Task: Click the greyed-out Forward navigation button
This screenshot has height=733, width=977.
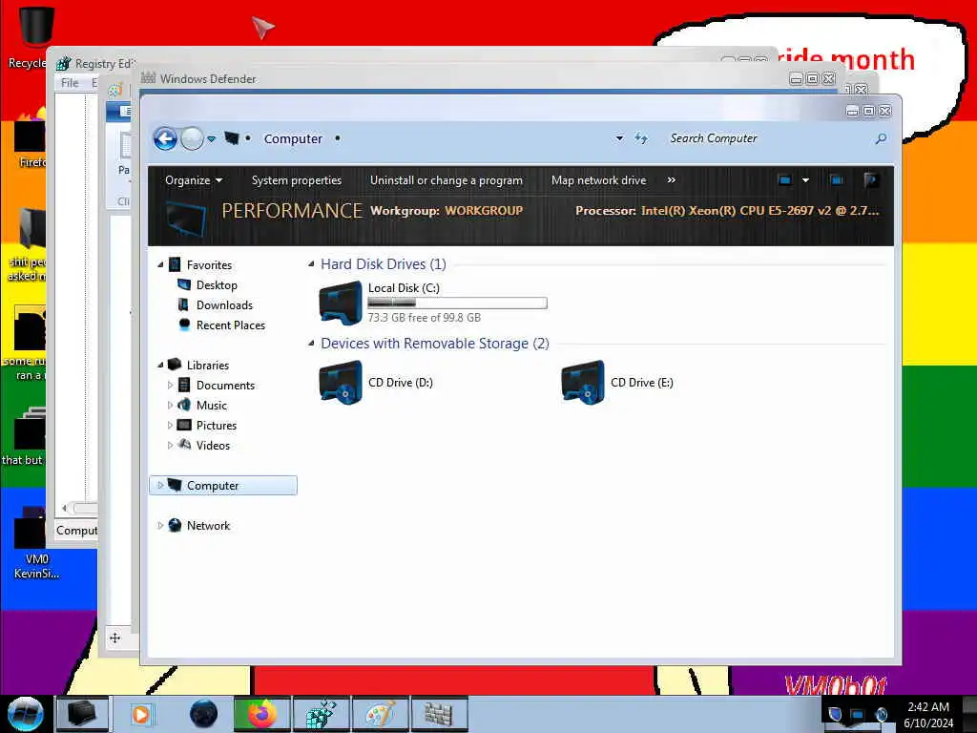Action: [192, 139]
